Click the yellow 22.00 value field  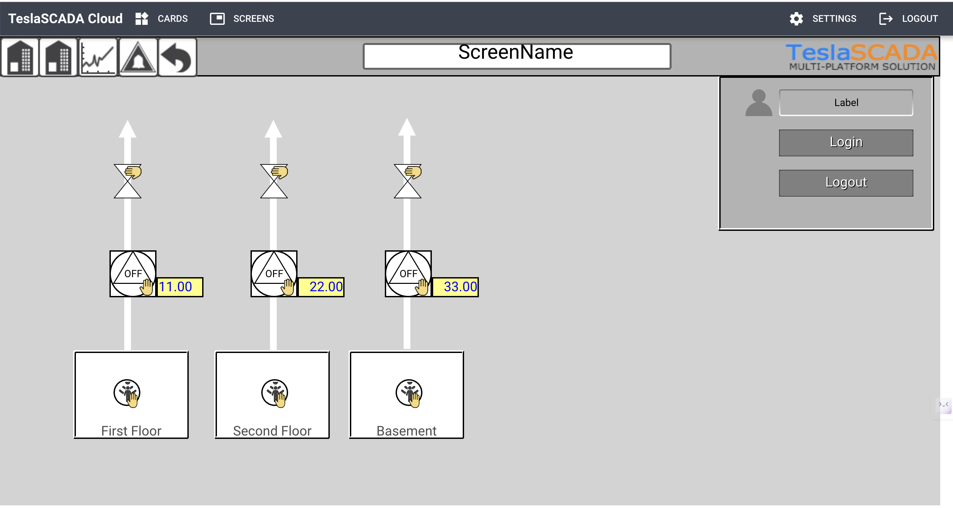click(321, 287)
